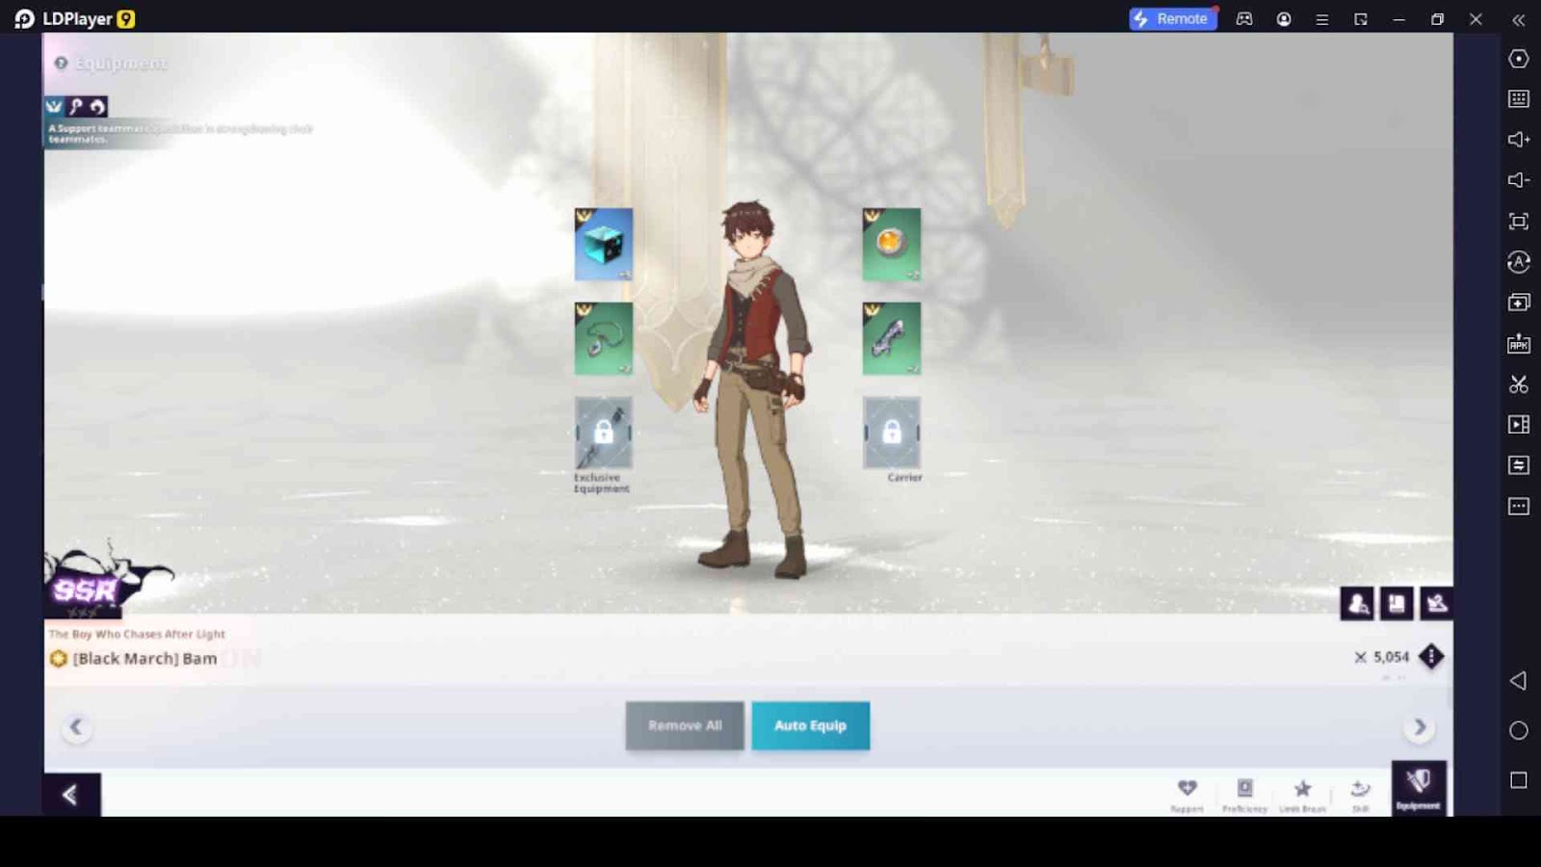This screenshot has height=867, width=1541.
Task: Decrease volume in LDPlayer sidebar
Action: pyautogui.click(x=1519, y=180)
